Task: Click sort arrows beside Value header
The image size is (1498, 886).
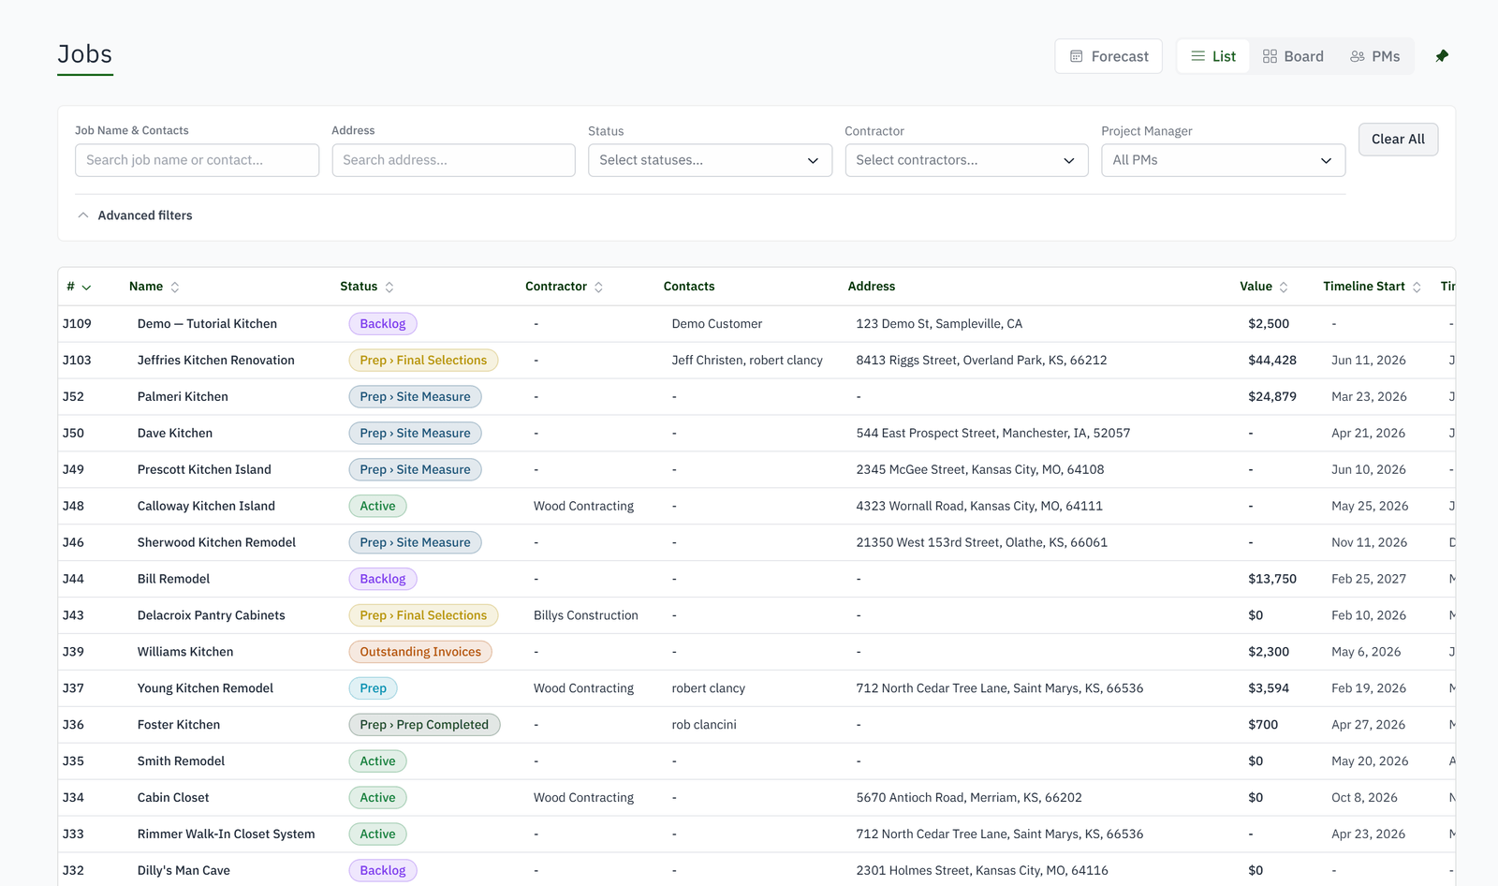Action: tap(1284, 288)
